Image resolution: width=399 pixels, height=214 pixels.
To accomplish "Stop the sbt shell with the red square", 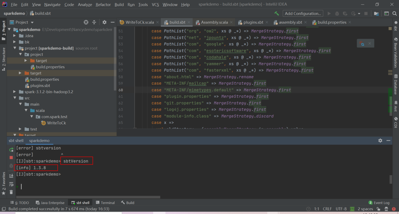I will click(11, 158).
